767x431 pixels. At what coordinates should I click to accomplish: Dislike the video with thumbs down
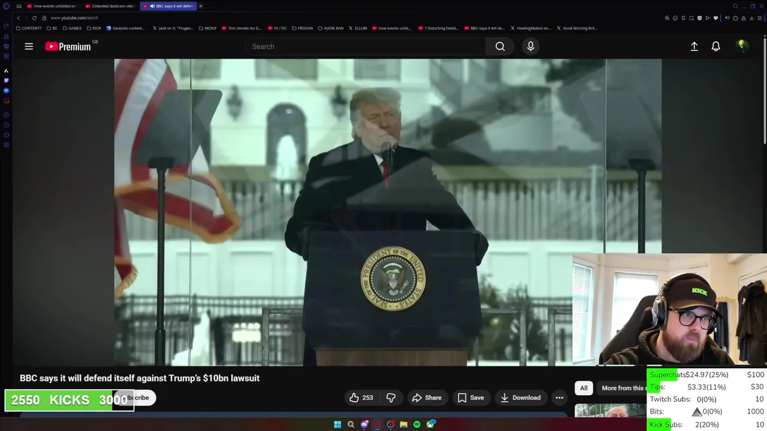coord(391,397)
